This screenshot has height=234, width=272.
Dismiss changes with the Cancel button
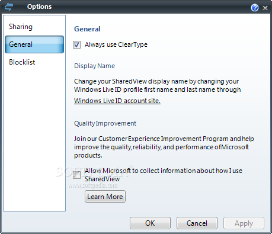point(197,223)
